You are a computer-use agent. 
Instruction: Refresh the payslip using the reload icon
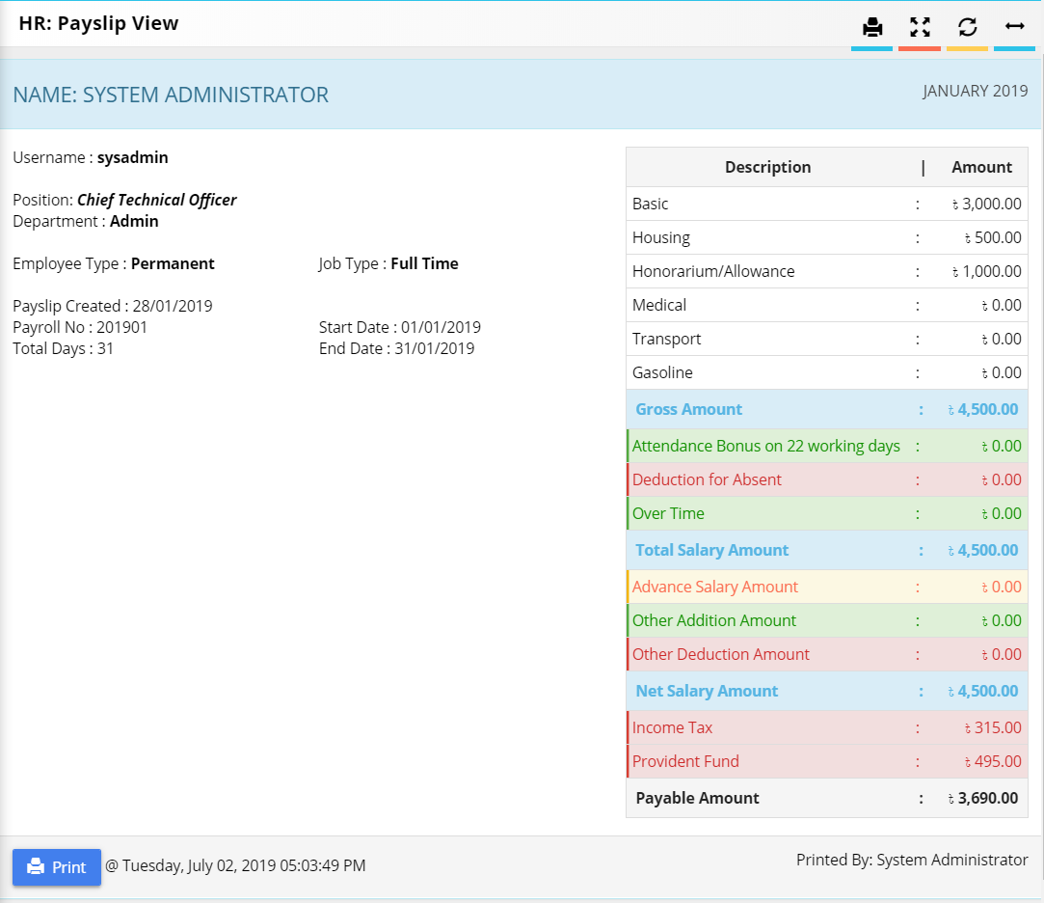coord(968,27)
